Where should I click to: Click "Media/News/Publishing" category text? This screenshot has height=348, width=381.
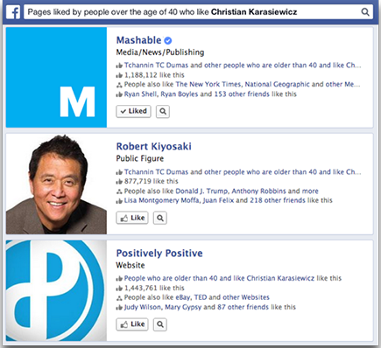tap(160, 52)
